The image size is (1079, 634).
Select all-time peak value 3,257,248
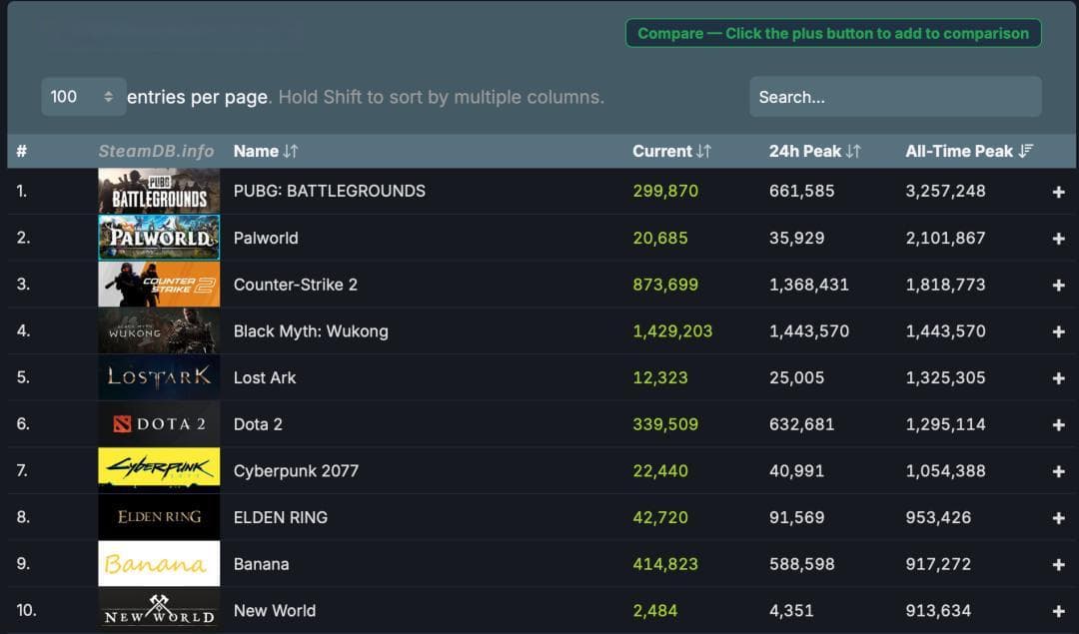[x=945, y=191]
